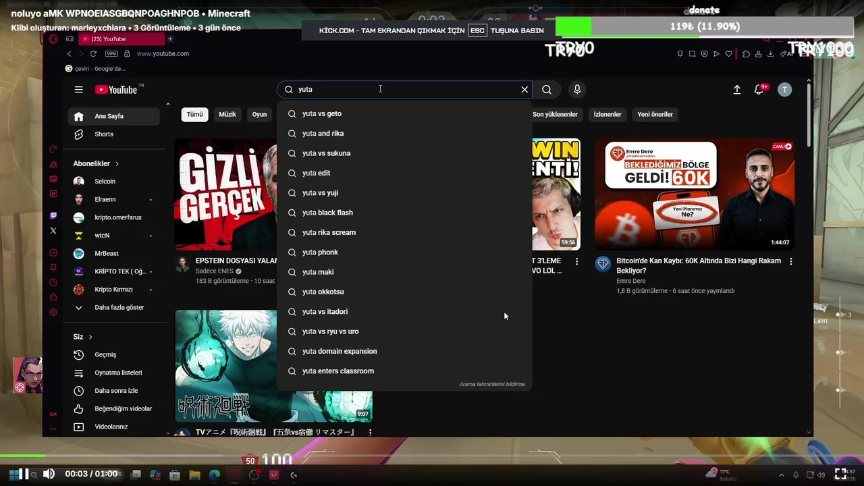Open Oynatma listeleri
The image size is (864, 486).
coord(114,373)
